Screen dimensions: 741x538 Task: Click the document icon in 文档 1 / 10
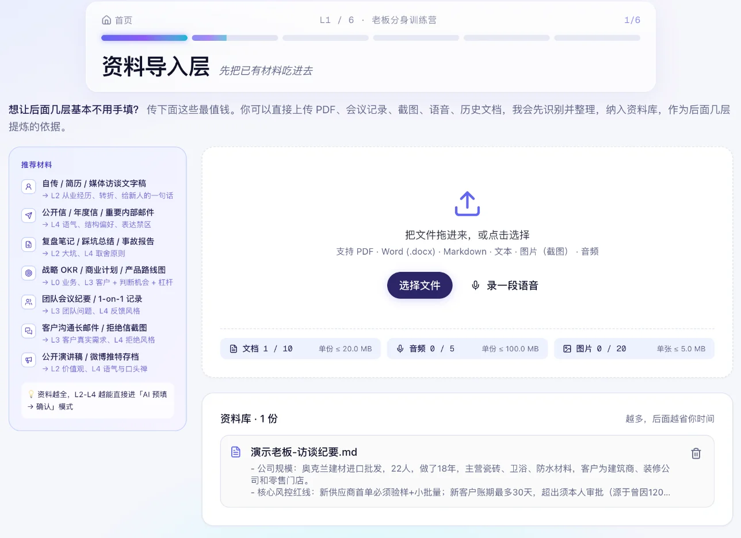click(x=234, y=349)
